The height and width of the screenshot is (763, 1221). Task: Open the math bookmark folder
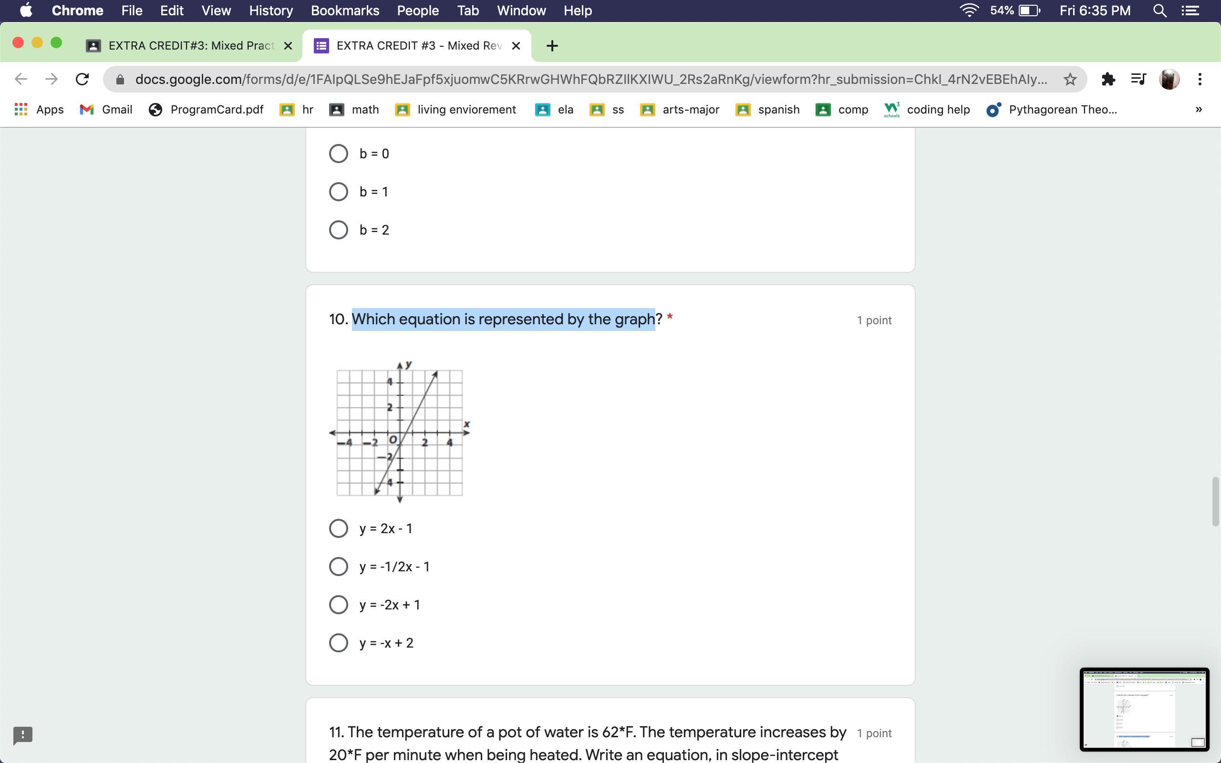[354, 110]
